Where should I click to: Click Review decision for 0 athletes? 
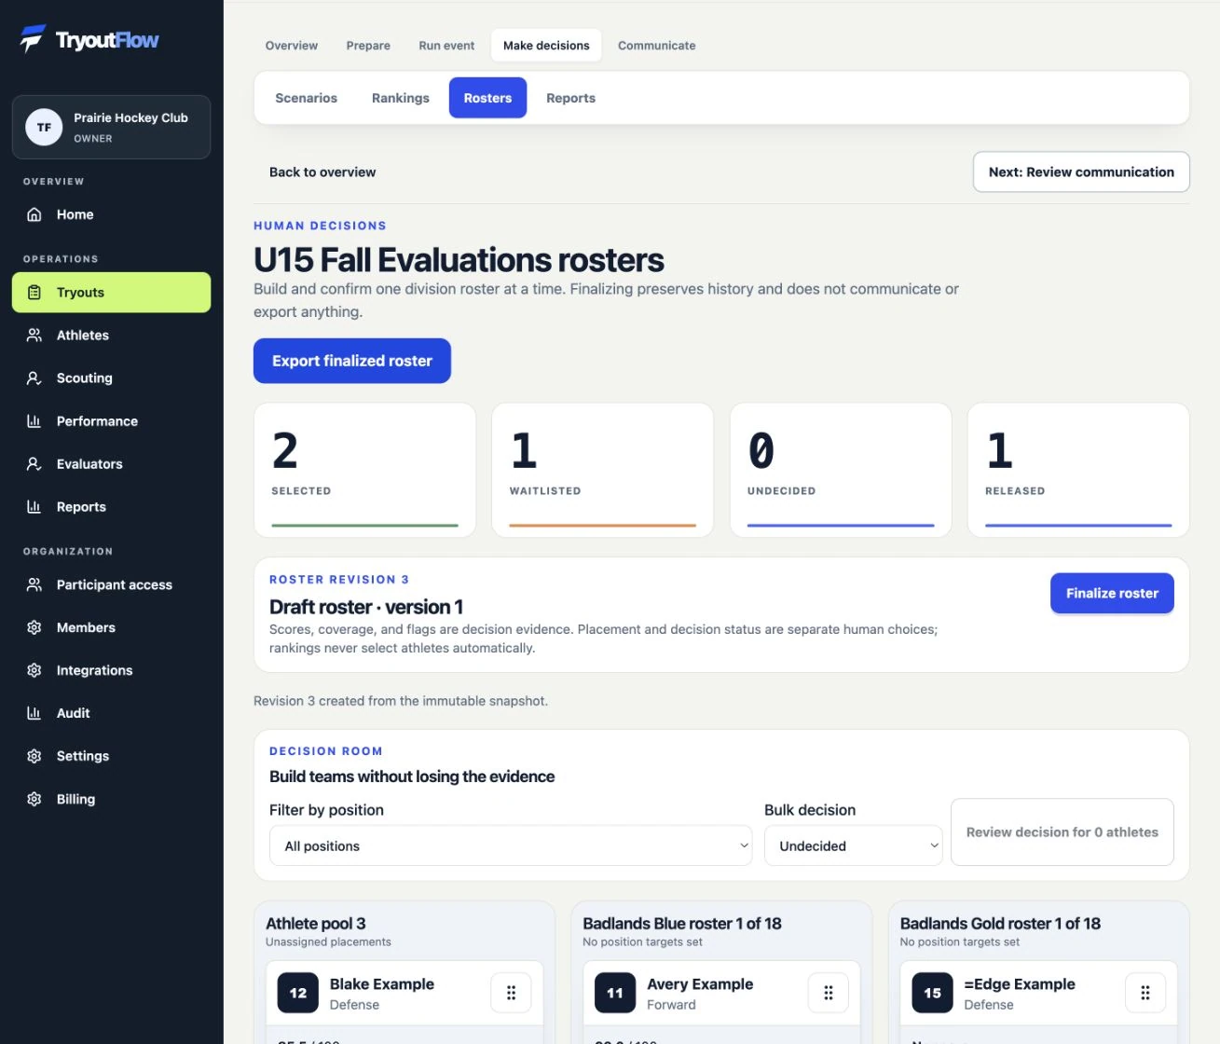[1062, 832]
